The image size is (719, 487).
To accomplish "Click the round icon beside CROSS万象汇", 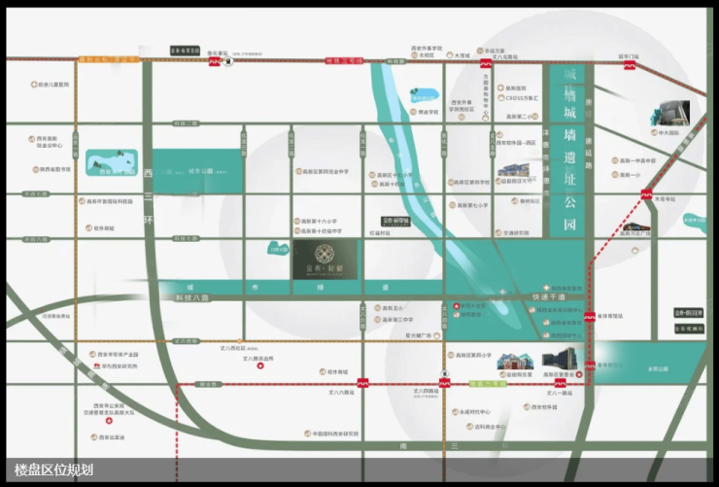I will [x=501, y=97].
